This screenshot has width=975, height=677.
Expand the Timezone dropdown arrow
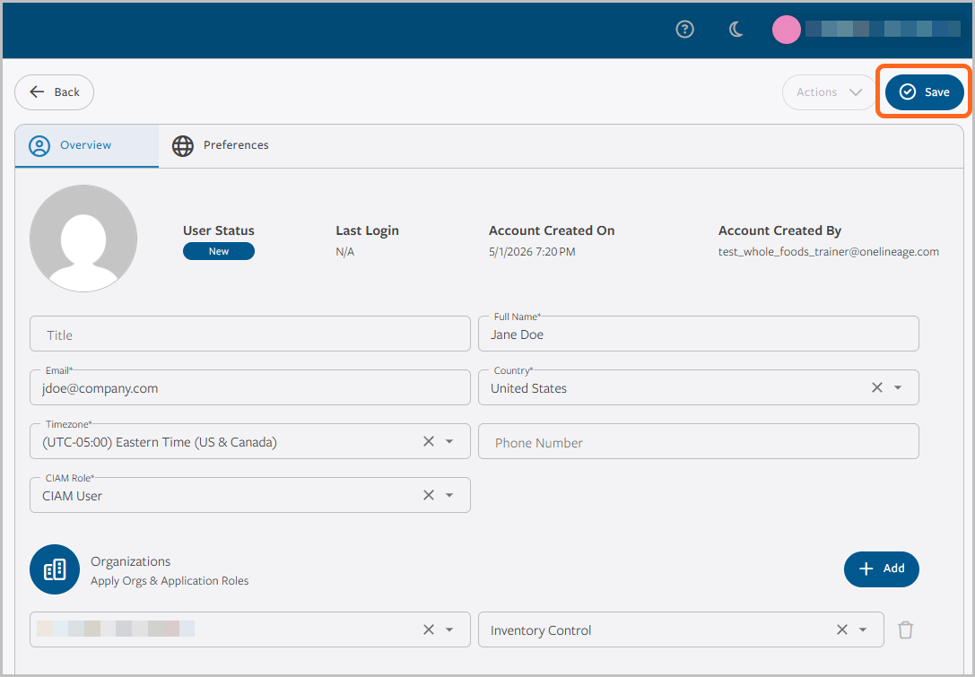(x=449, y=441)
